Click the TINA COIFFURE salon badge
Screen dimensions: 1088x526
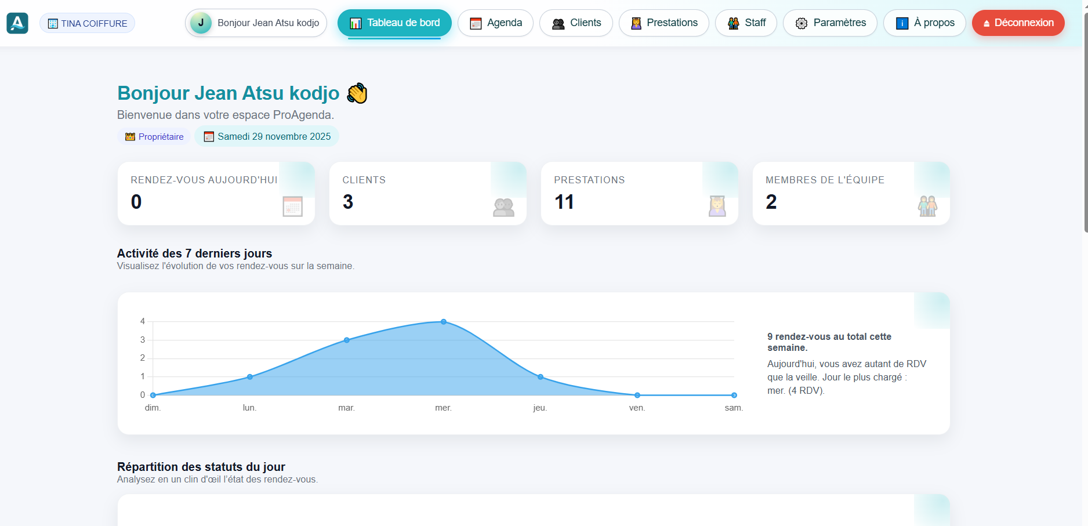click(x=88, y=24)
